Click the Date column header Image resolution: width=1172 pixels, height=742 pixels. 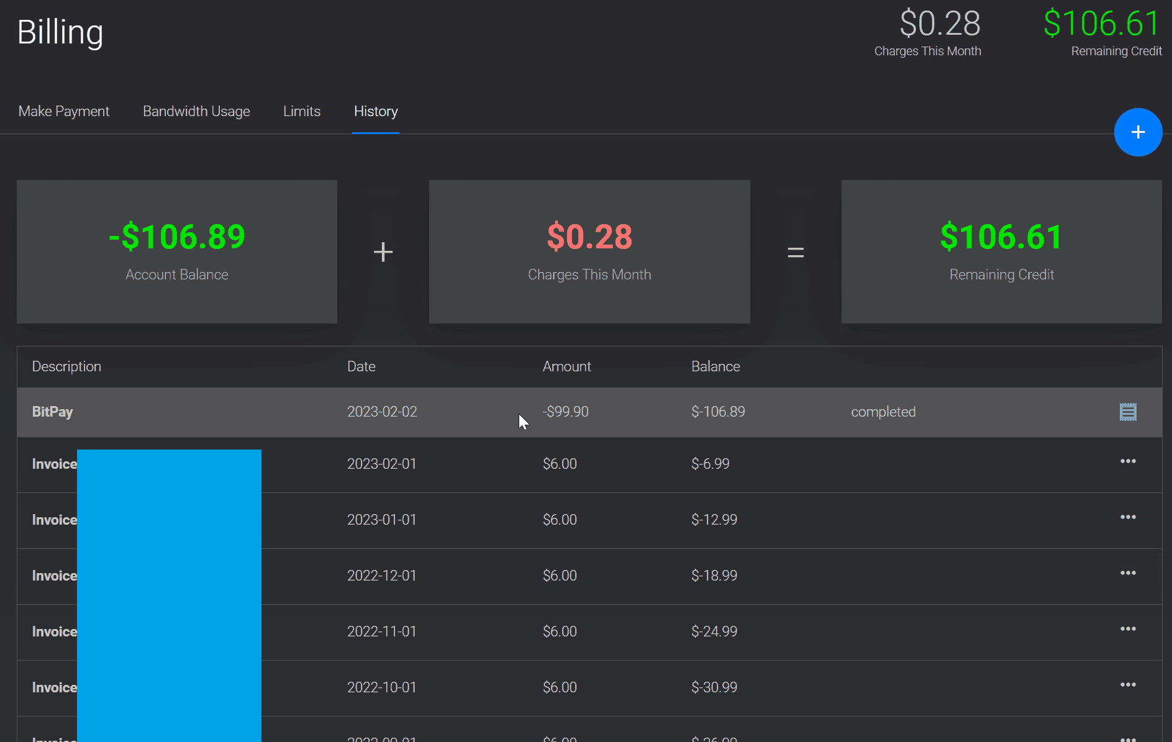[361, 366]
